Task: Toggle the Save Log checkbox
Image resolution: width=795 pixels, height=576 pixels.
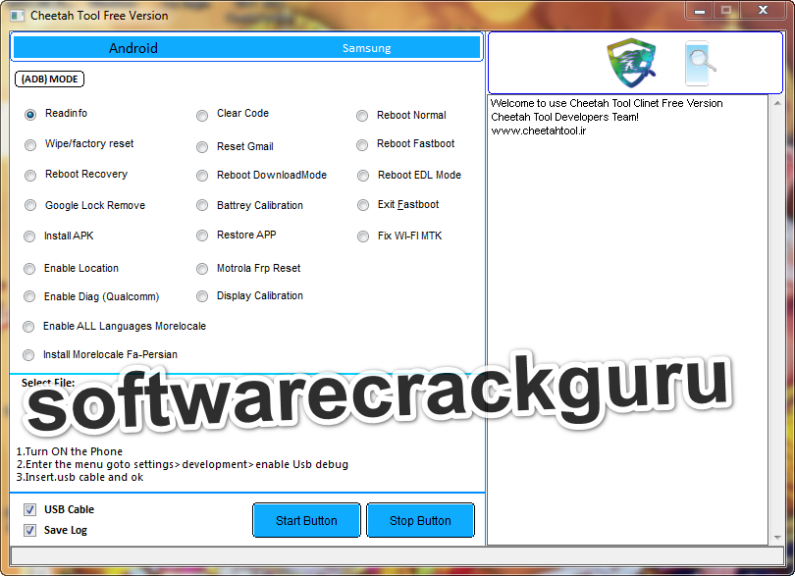Action: click(29, 530)
